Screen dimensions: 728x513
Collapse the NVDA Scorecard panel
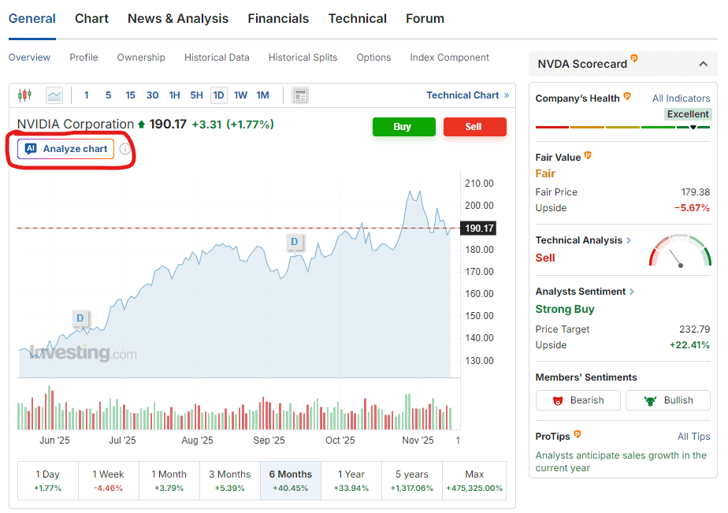(x=703, y=64)
